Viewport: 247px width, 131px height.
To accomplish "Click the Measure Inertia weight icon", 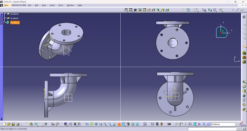I will [x=162, y=124].
